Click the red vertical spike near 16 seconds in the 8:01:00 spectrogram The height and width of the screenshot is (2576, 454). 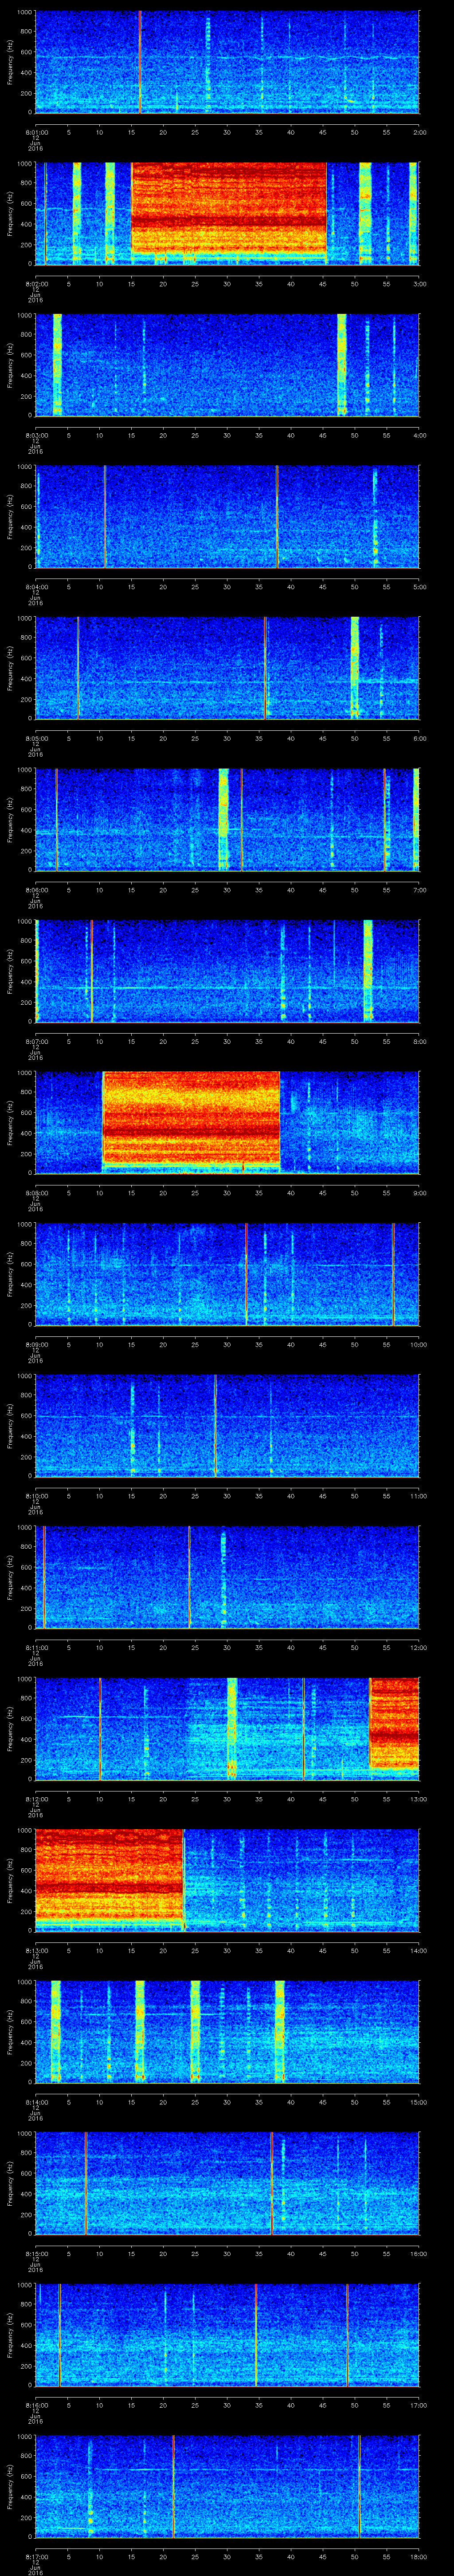(140, 62)
